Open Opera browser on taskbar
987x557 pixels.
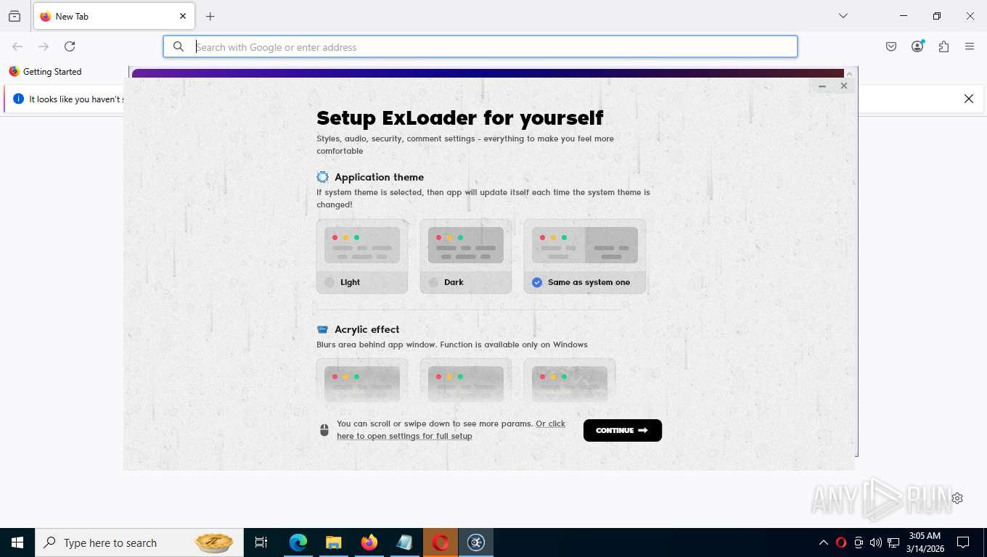click(x=441, y=542)
